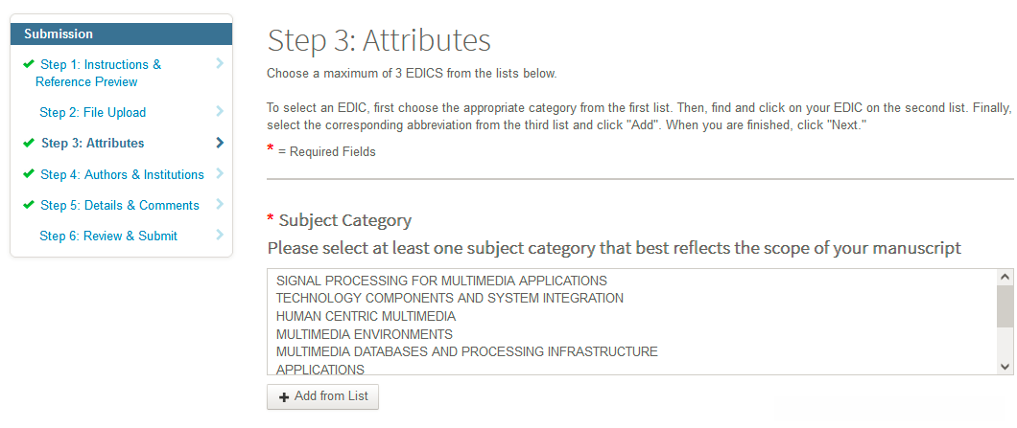
Task: Click the green checkmark beside Step 1
Action: click(x=29, y=64)
